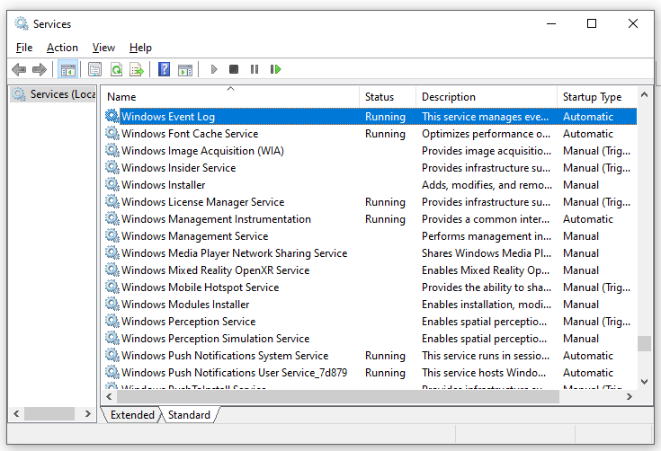Sort by the Startup Type column header
The image size is (661, 451).
pos(597,97)
